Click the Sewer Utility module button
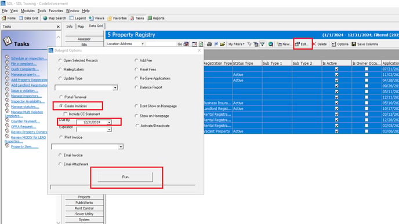The image size is (399, 224). point(84,214)
